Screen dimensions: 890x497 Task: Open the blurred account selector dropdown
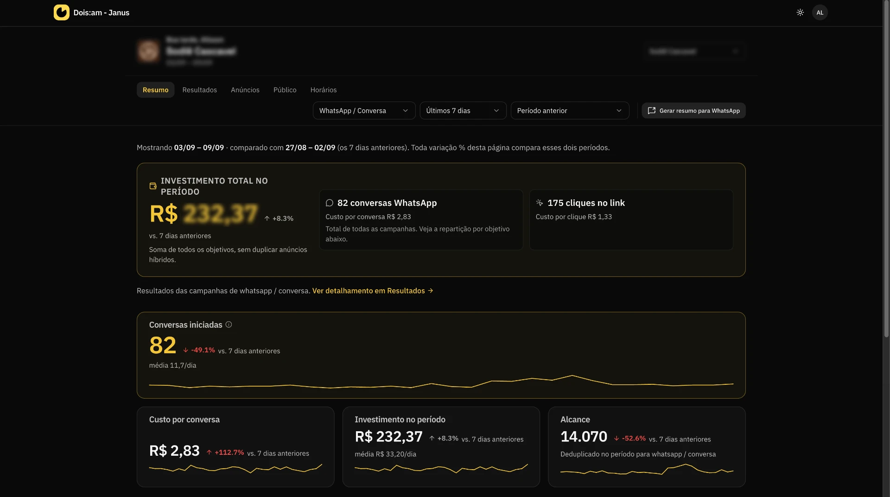click(x=694, y=51)
